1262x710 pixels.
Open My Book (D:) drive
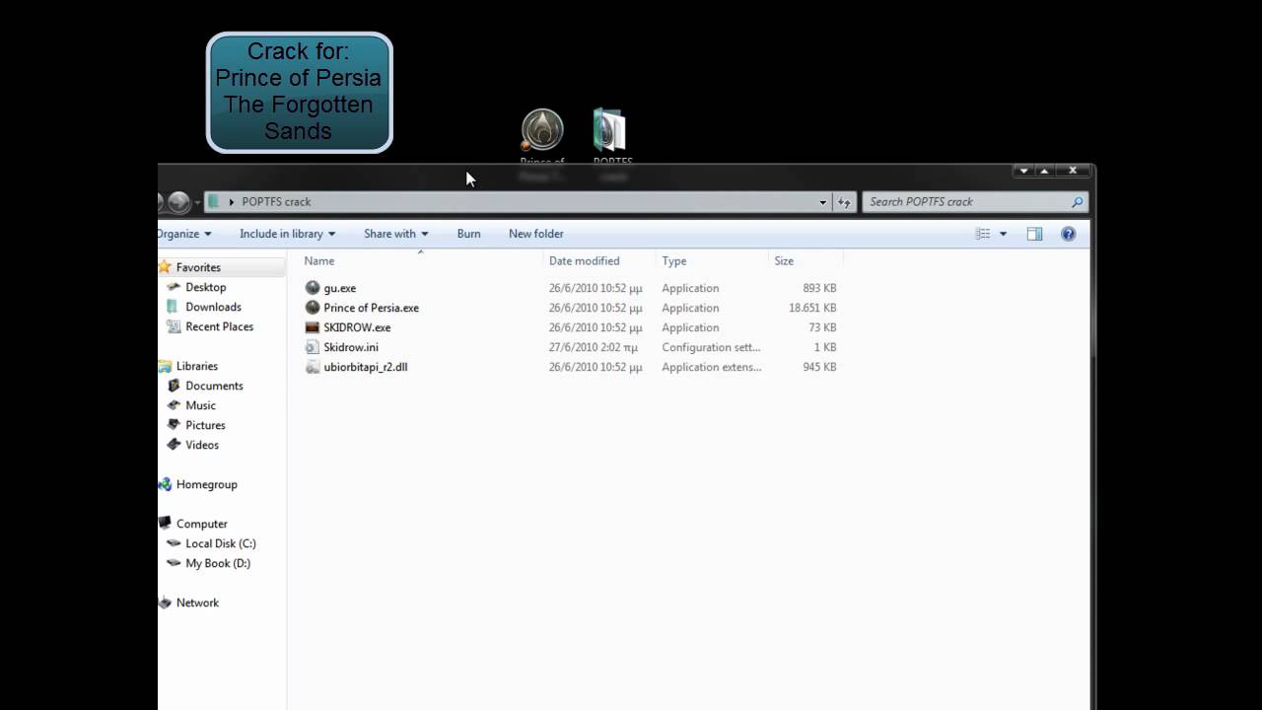click(x=218, y=563)
